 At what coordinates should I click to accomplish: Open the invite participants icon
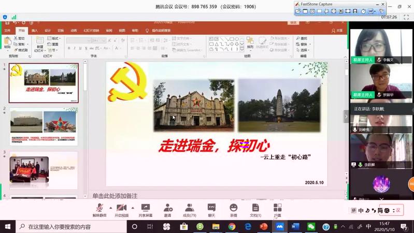point(168,208)
